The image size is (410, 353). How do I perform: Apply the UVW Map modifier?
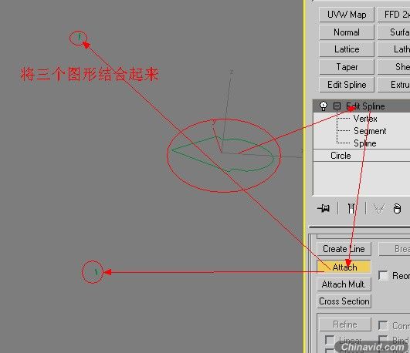tap(347, 15)
